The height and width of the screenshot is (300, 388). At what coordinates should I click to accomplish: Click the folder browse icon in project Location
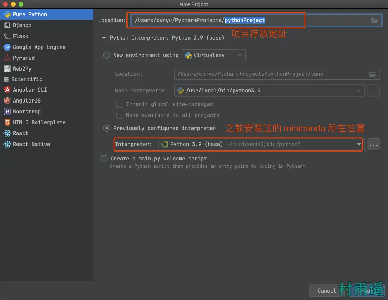coord(374,21)
